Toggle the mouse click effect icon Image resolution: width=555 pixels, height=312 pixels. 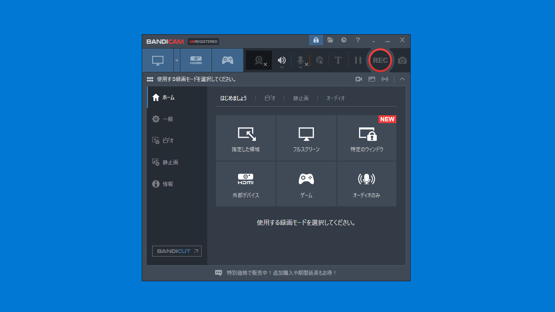[320, 60]
